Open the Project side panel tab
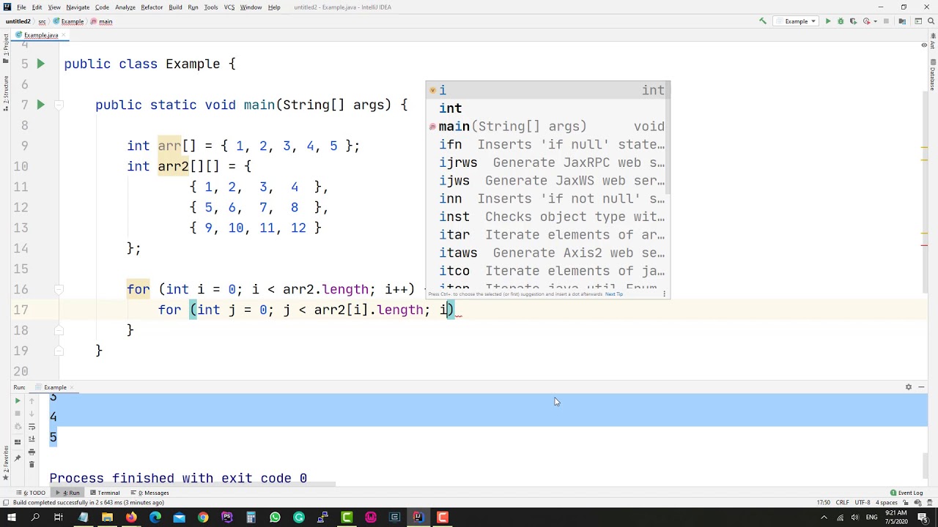The width and height of the screenshot is (938, 527). (x=5, y=49)
